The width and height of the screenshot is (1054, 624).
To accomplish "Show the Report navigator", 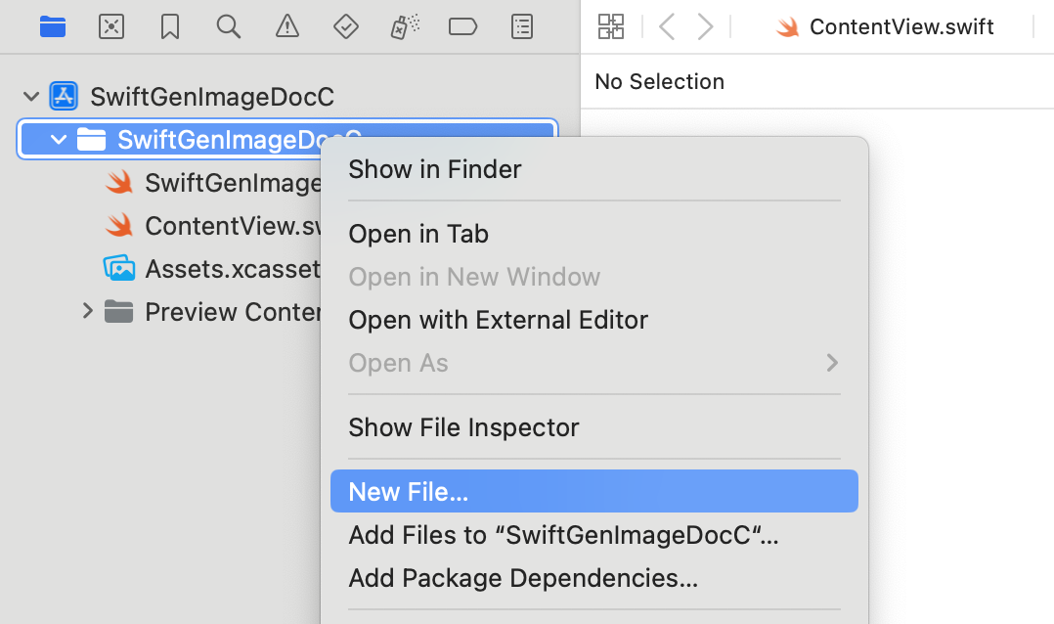I will (x=522, y=26).
